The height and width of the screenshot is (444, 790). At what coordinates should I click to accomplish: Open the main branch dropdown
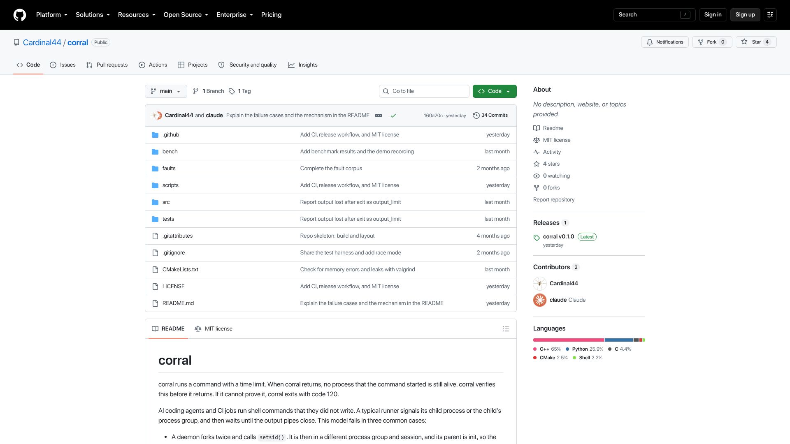coord(166,91)
